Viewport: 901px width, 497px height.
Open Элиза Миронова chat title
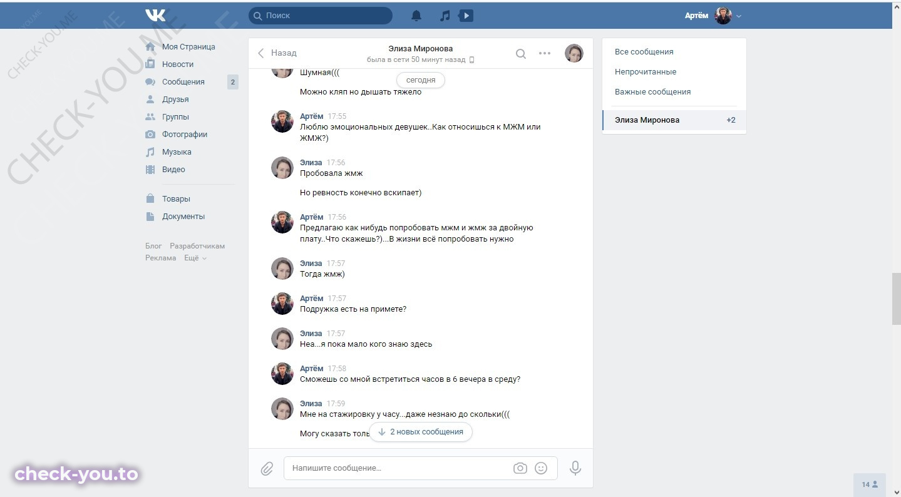pos(420,48)
